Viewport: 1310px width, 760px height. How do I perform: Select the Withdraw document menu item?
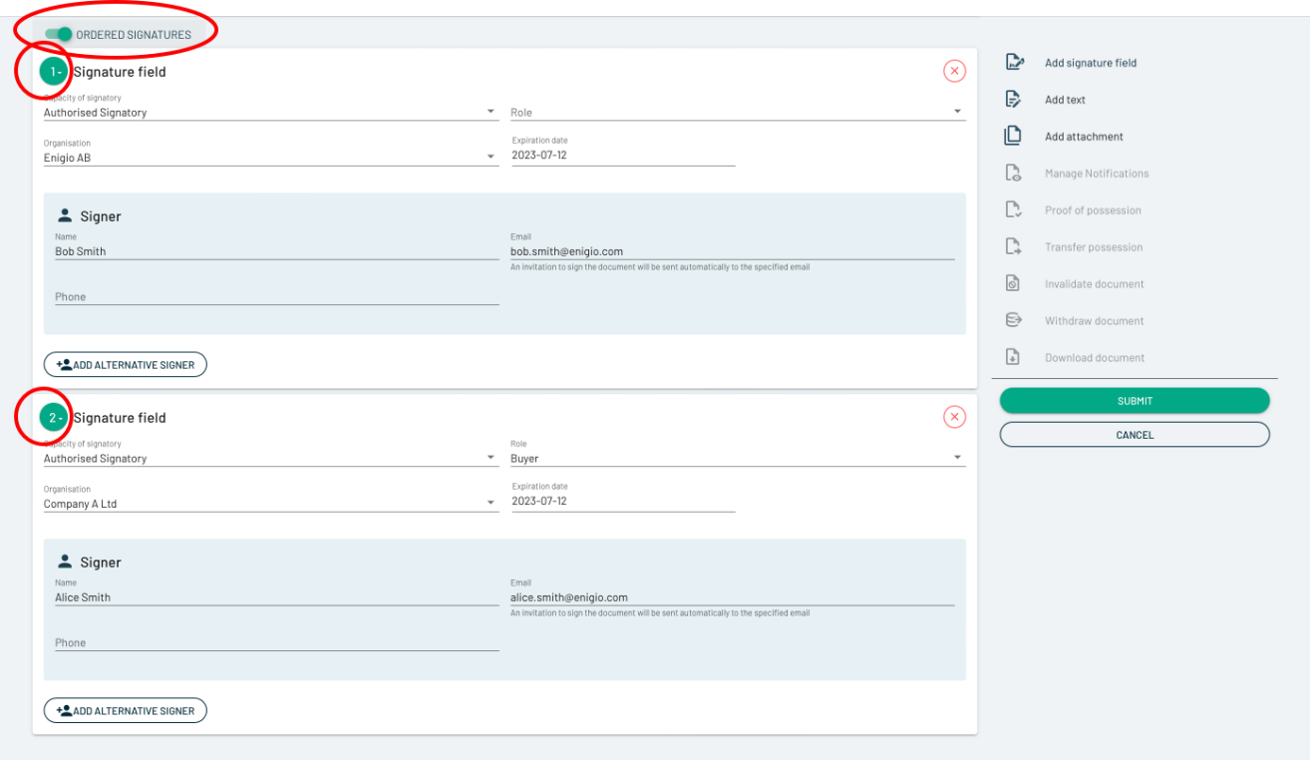click(1094, 321)
